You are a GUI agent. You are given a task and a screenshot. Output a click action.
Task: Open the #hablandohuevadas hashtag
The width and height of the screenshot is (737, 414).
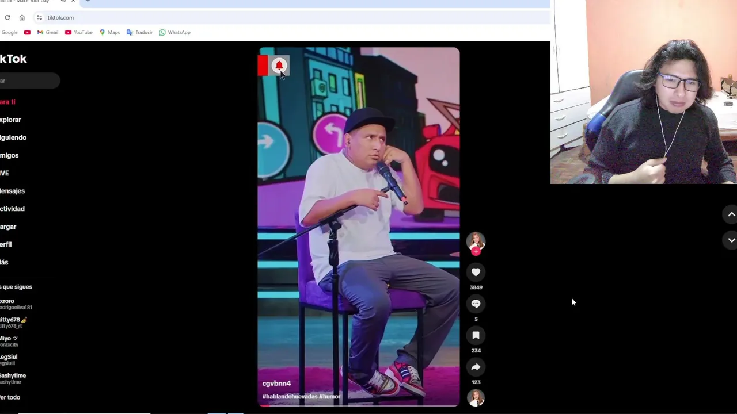tap(290, 397)
